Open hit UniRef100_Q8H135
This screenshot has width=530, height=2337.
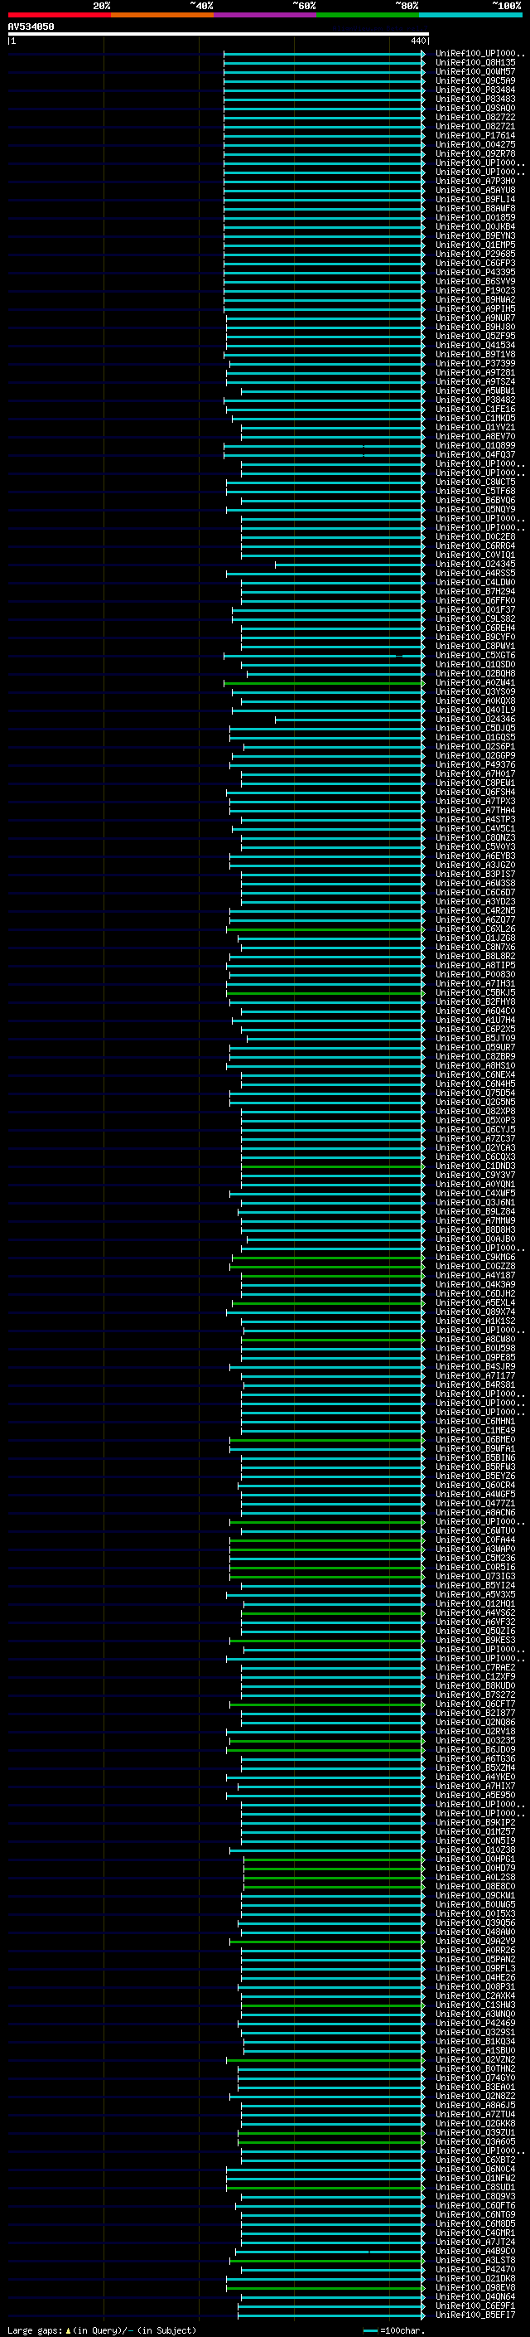[x=475, y=63]
